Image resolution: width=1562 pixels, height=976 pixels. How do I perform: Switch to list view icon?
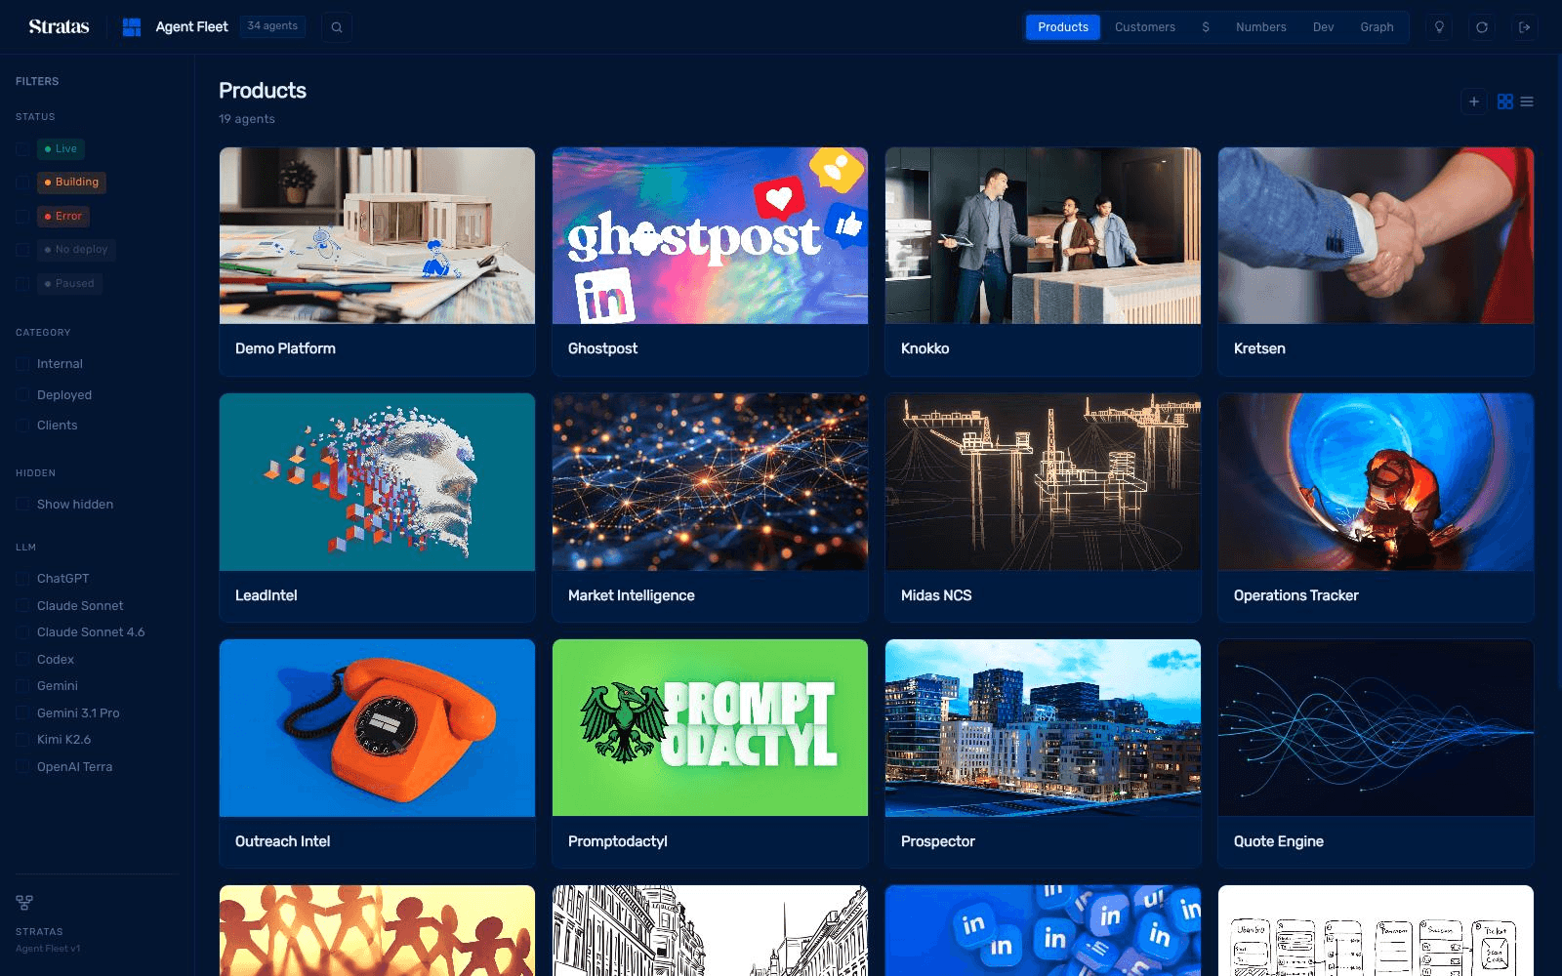(1527, 102)
